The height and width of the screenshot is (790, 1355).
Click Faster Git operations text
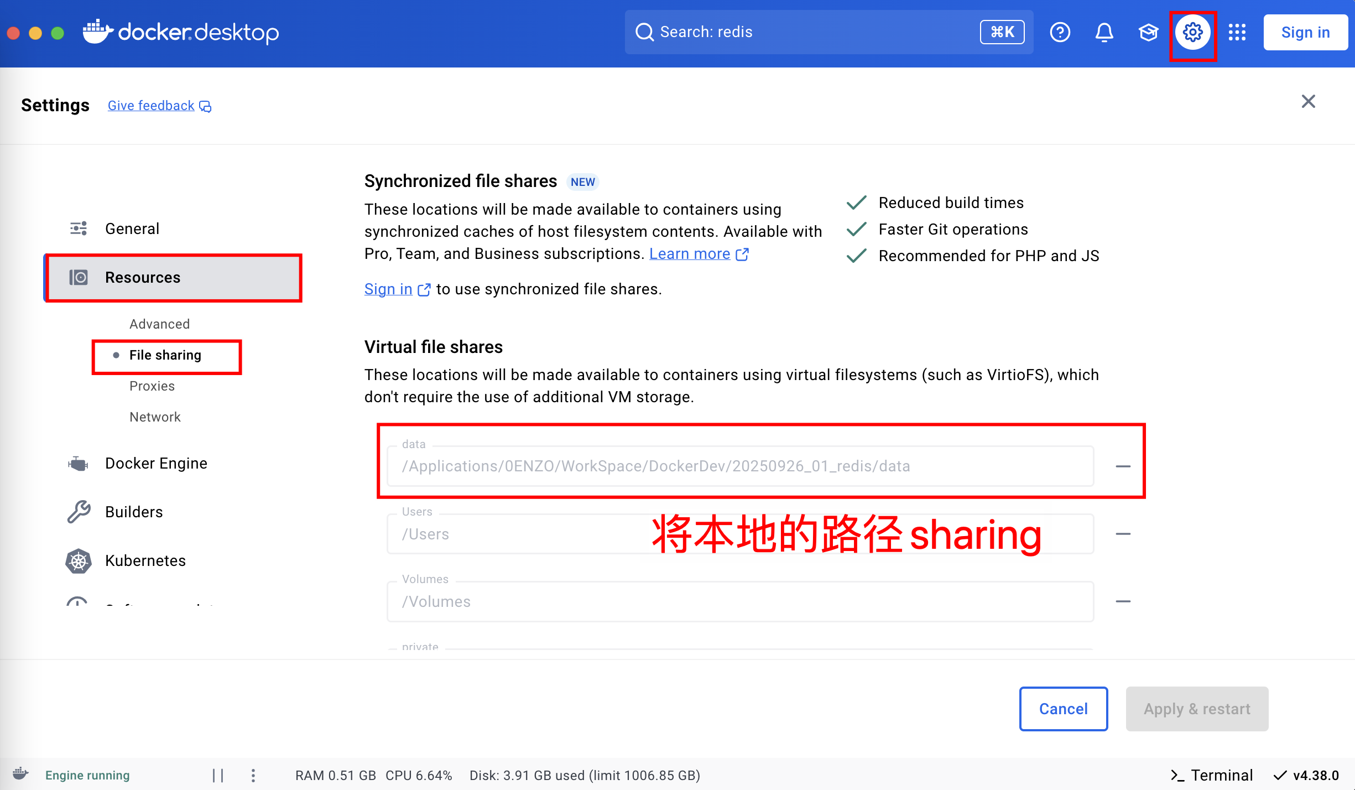coord(953,229)
